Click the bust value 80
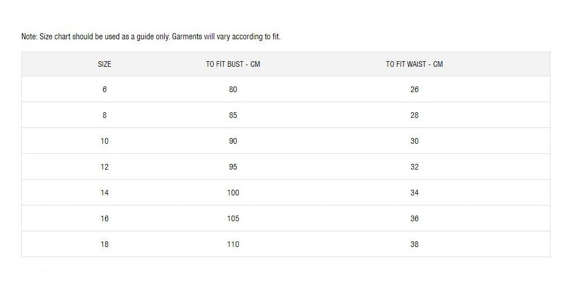 tap(233, 89)
